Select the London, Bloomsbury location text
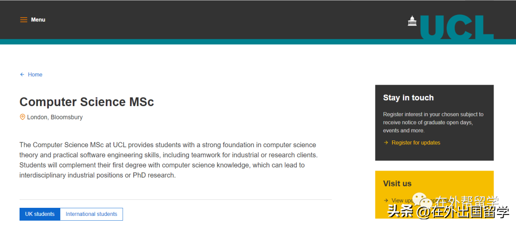The image size is (516, 225). pos(55,117)
